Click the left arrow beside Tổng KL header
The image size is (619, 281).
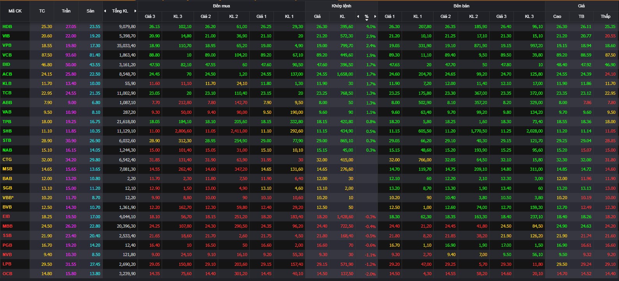[x=105, y=11]
